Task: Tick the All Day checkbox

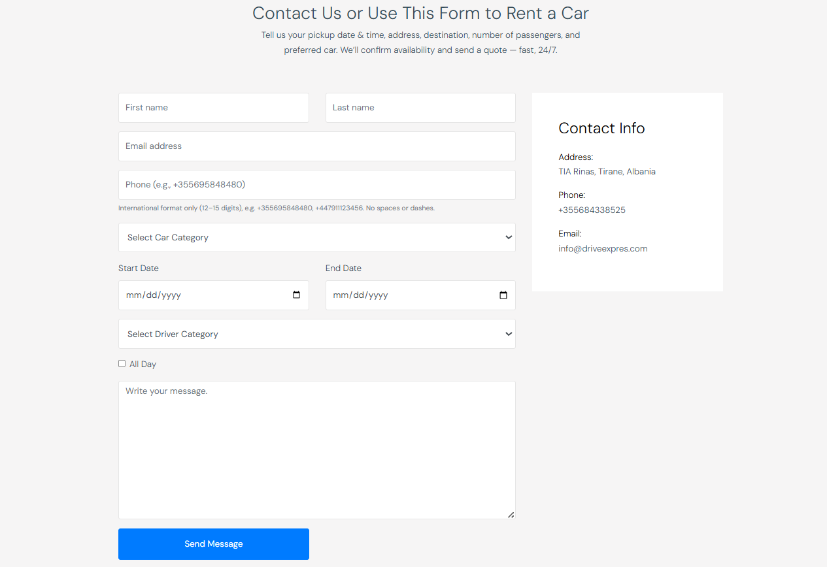Action: click(122, 364)
